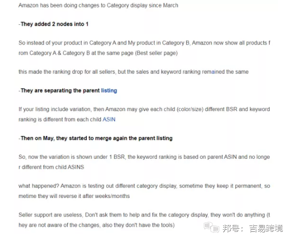Click the paragraph starting "So, now the variation"
Image resolution: width=284 pixels, height=234 pixels.
(144, 162)
